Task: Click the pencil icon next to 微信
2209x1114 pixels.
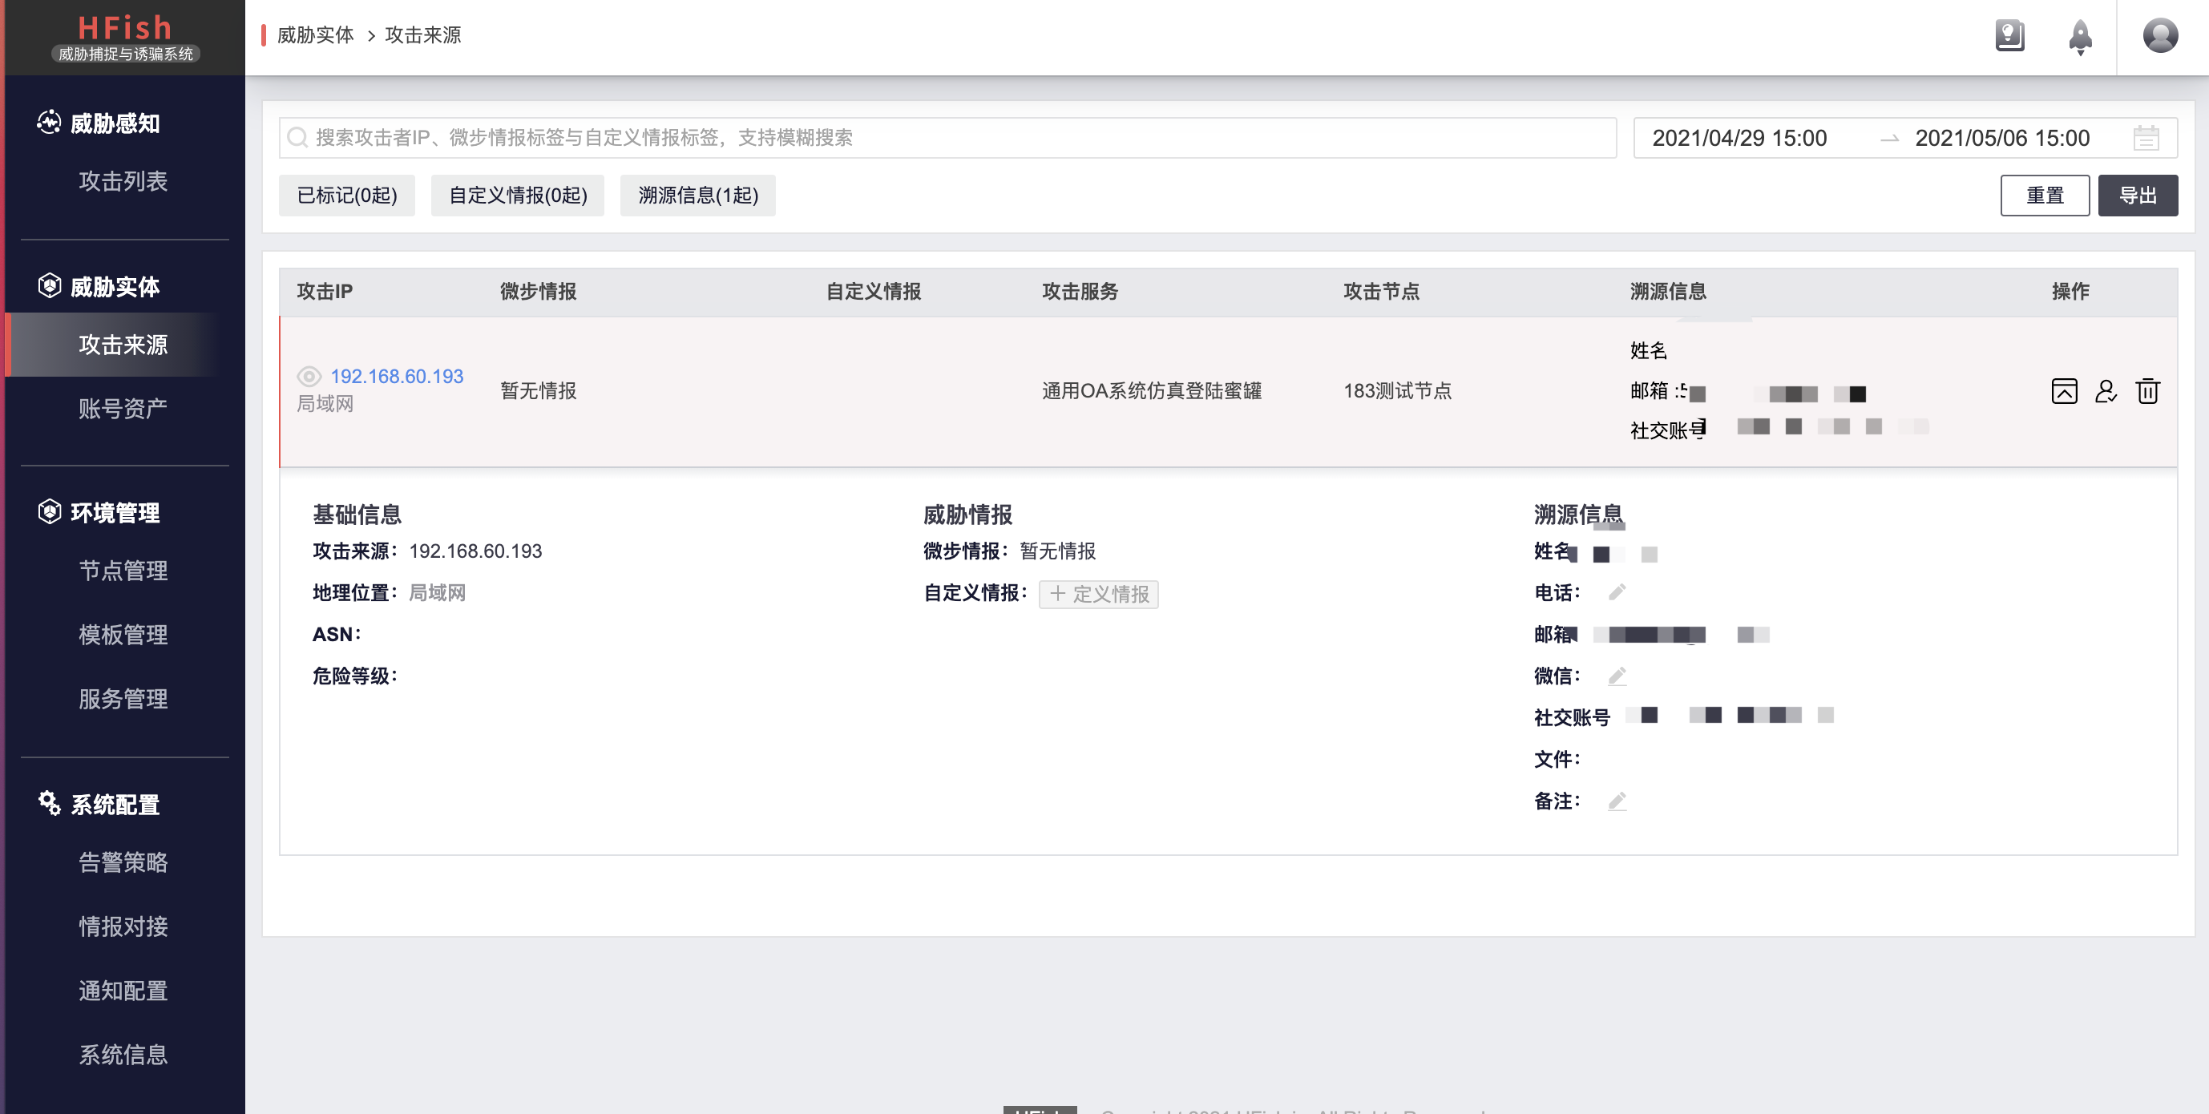Action: point(1617,676)
